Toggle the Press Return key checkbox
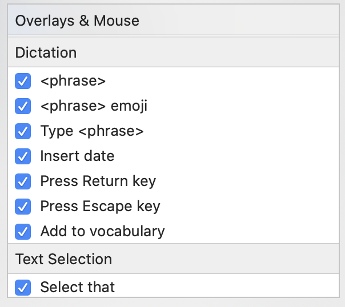 click(x=23, y=181)
